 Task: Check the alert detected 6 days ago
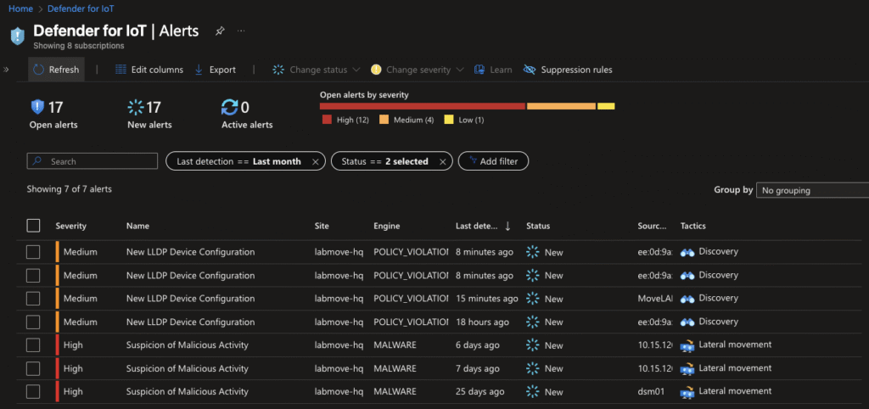click(x=33, y=345)
